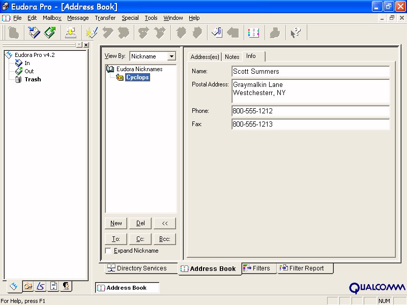Open the Special menu
Screen dimensions: 407x305
130,18
